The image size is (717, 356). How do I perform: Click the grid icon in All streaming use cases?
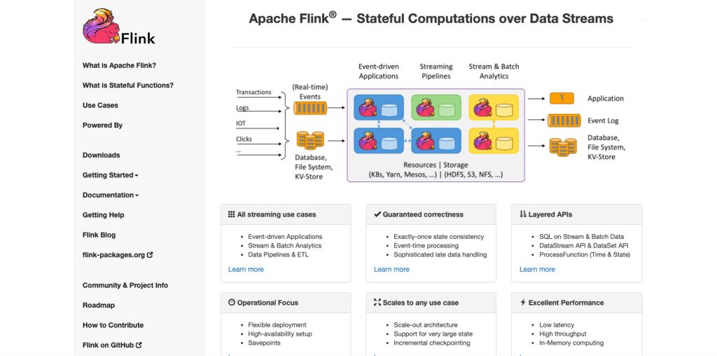tap(231, 214)
